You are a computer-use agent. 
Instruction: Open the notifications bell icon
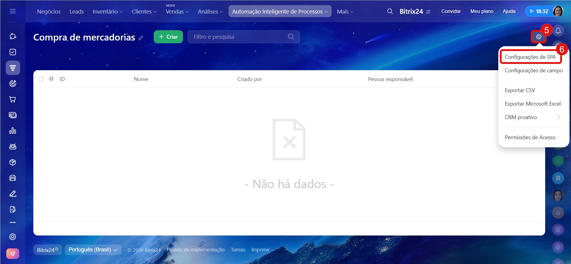point(558,31)
